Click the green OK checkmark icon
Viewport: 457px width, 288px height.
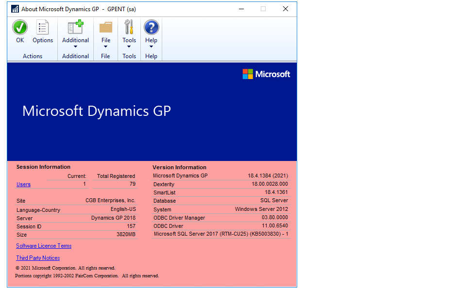(20, 28)
